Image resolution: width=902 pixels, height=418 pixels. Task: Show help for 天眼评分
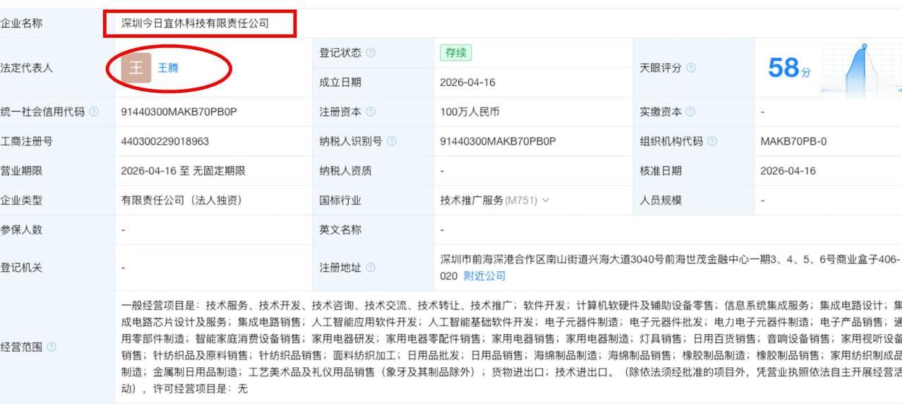tap(691, 68)
